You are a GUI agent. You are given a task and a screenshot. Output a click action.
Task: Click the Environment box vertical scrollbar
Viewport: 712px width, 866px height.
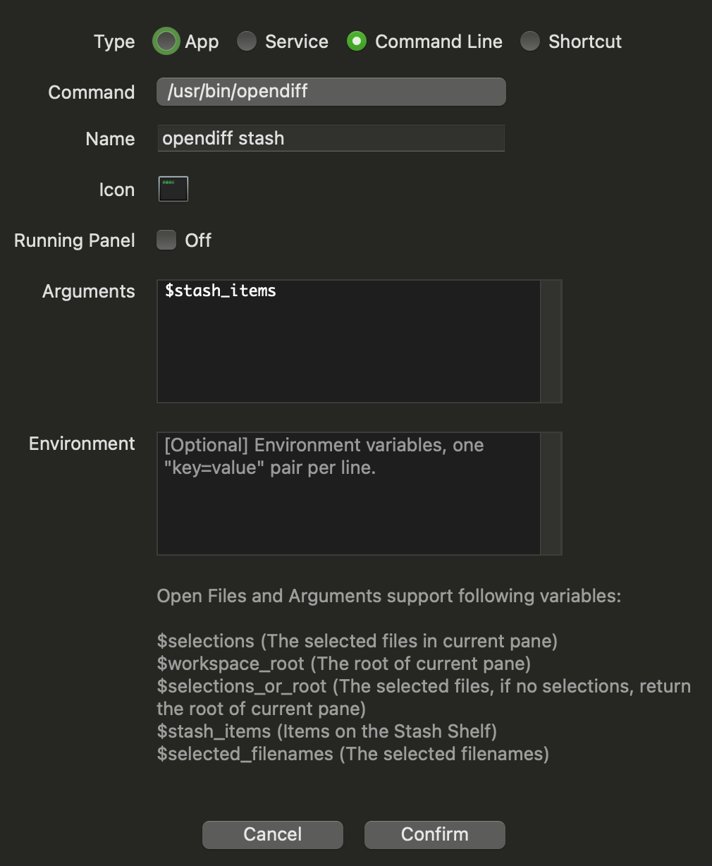551,494
